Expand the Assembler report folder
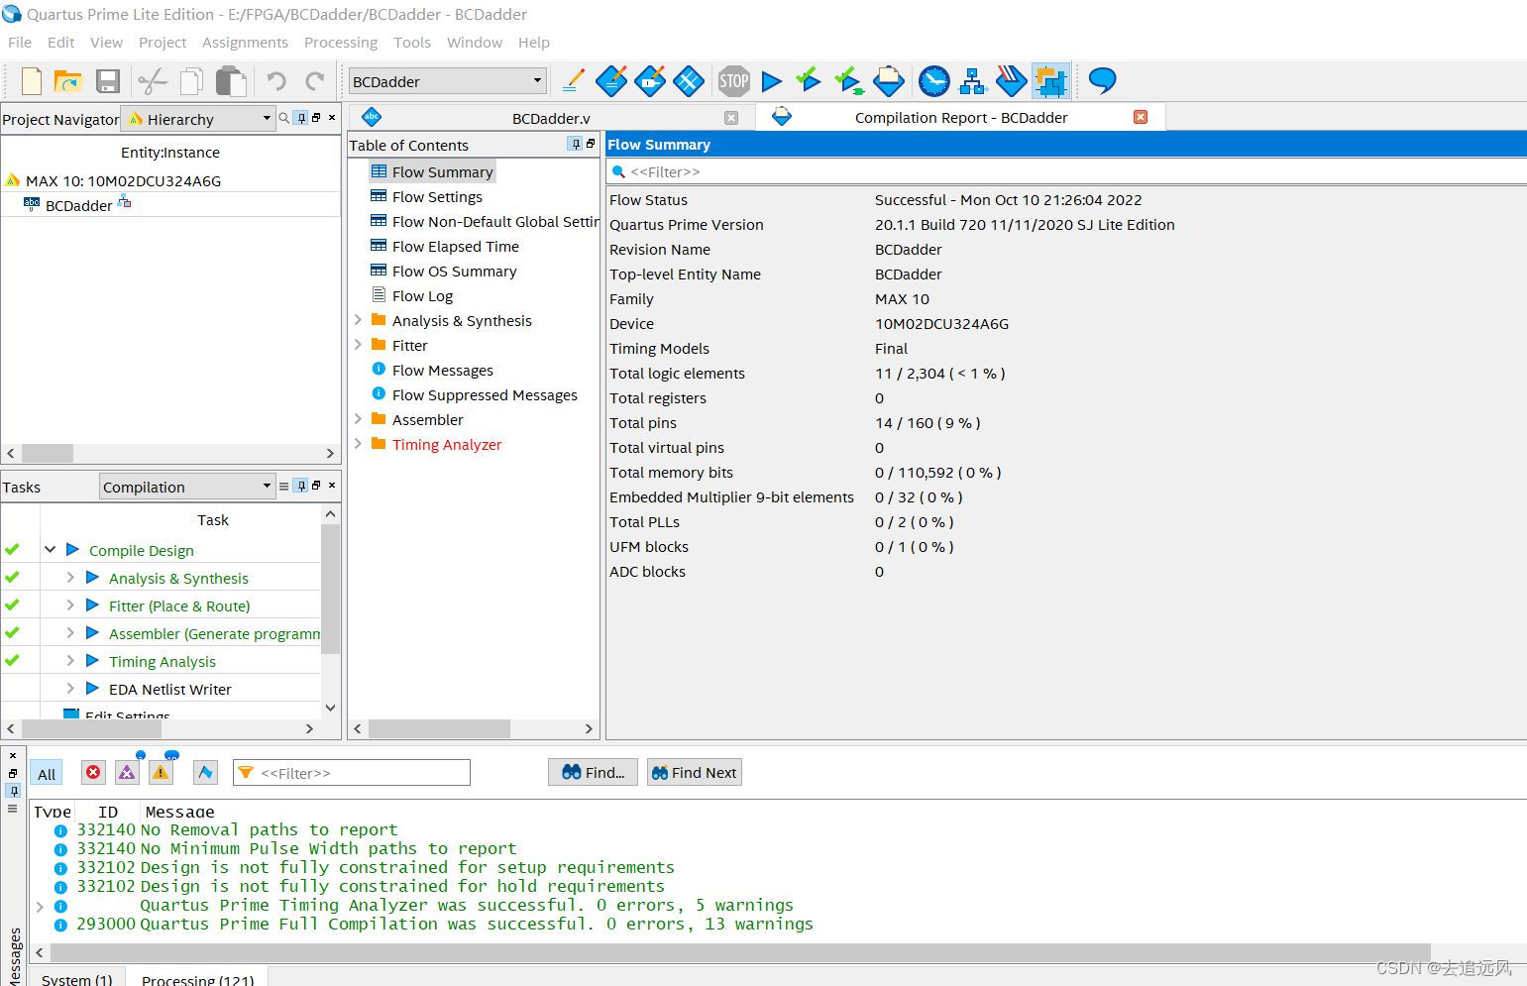The width and height of the screenshot is (1527, 986). (359, 419)
